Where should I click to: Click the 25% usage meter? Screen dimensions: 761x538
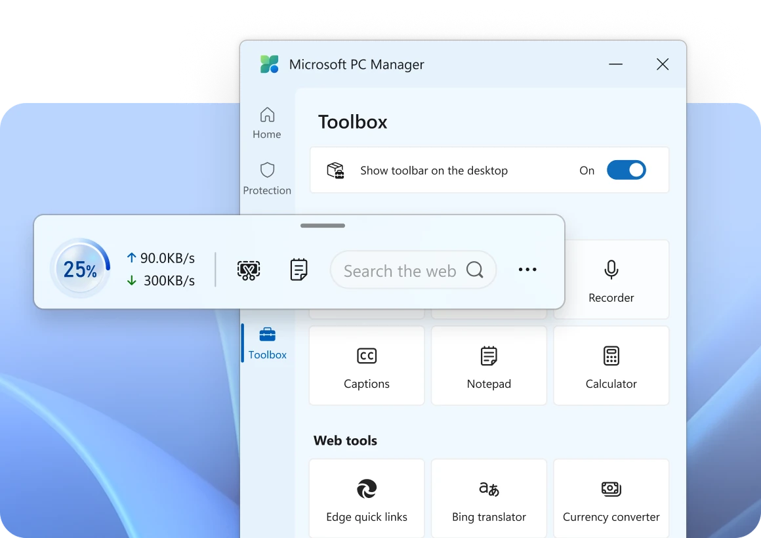tap(79, 268)
